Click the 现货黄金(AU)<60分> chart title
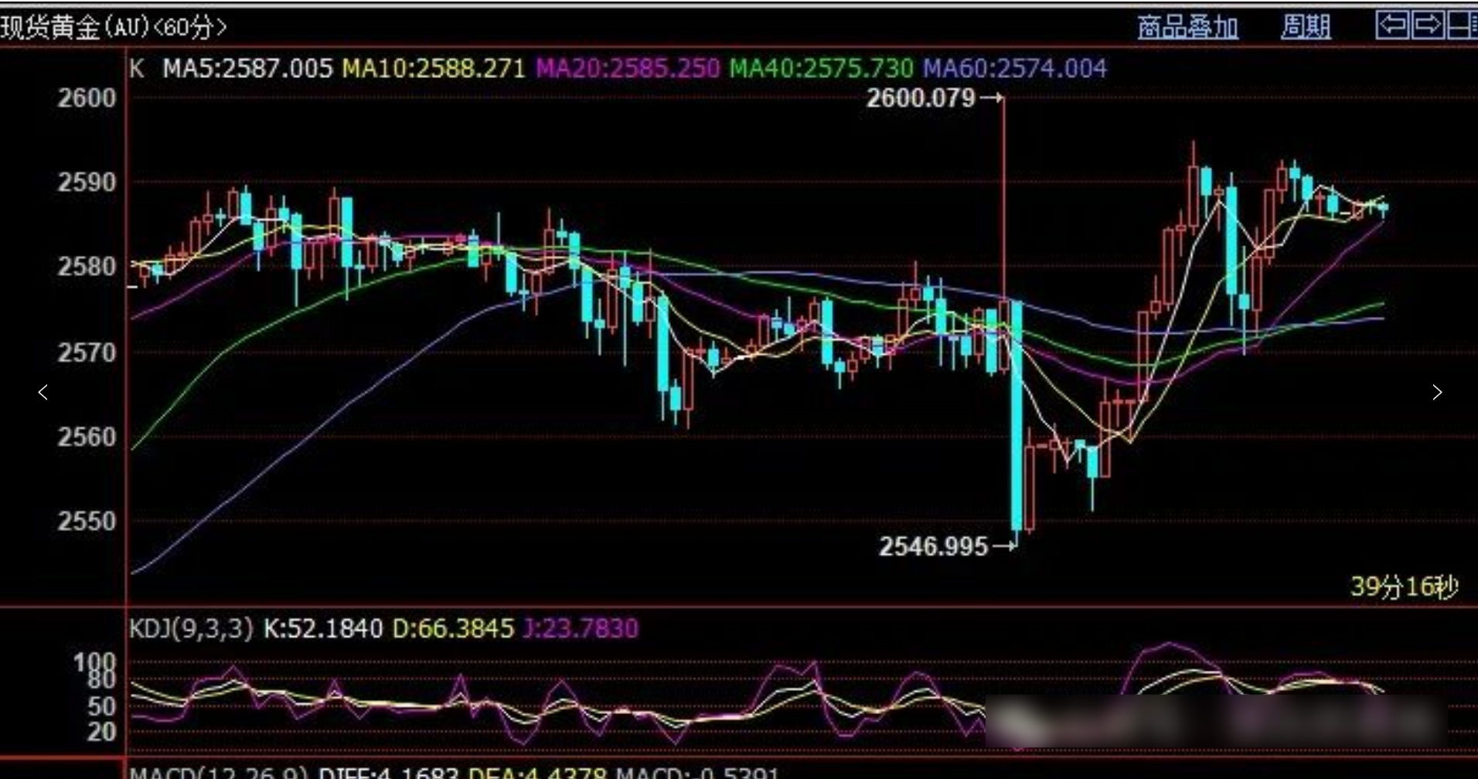Viewport: 1478px width, 779px height. click(114, 28)
